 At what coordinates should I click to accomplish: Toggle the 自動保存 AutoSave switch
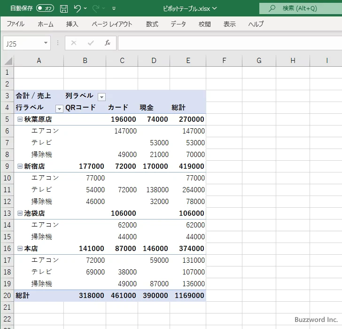tap(45, 8)
